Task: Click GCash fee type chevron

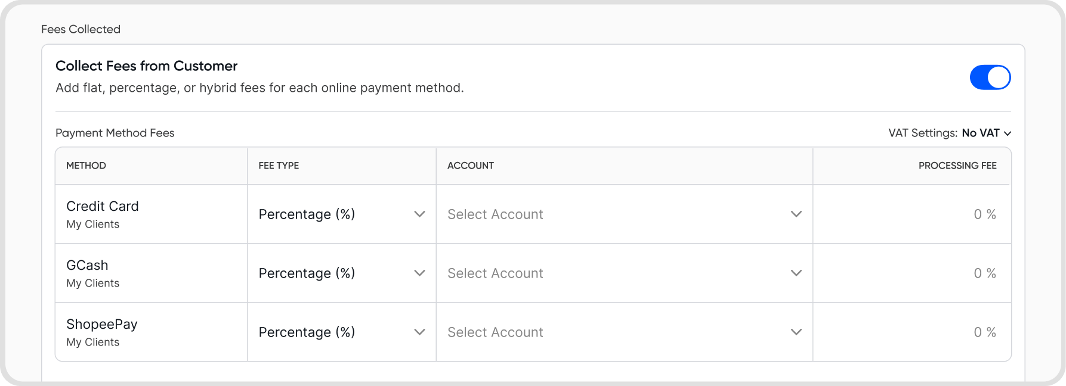Action: coord(419,273)
